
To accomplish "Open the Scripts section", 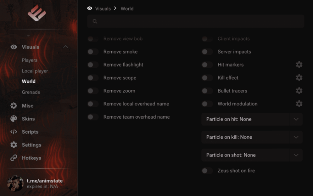I will (30, 132).
